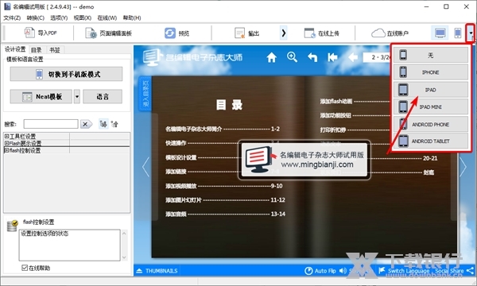Switch to the 设计设置 tab
The image size is (477, 286).
[x=15, y=49]
